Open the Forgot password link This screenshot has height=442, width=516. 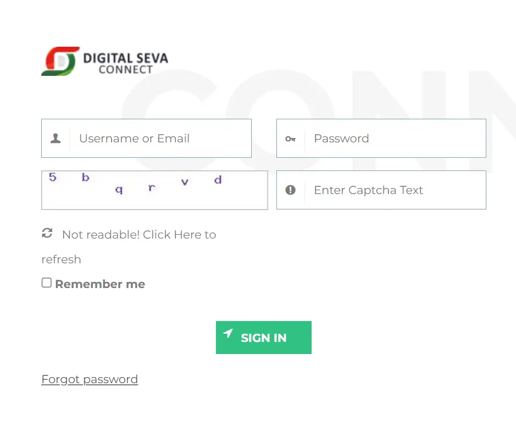90,379
